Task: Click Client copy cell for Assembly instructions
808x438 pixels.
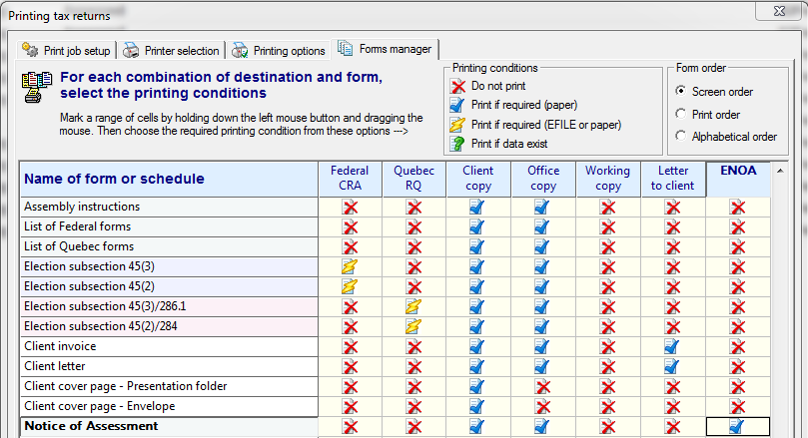Action: [477, 207]
